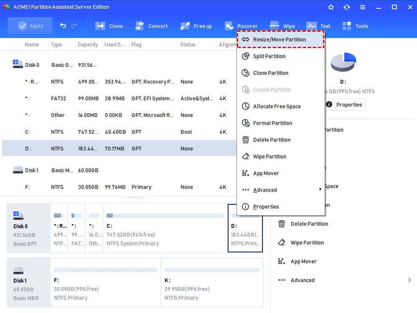Choose App Mover from context menu
Viewport: 417px width, 313px height.
pos(280,173)
